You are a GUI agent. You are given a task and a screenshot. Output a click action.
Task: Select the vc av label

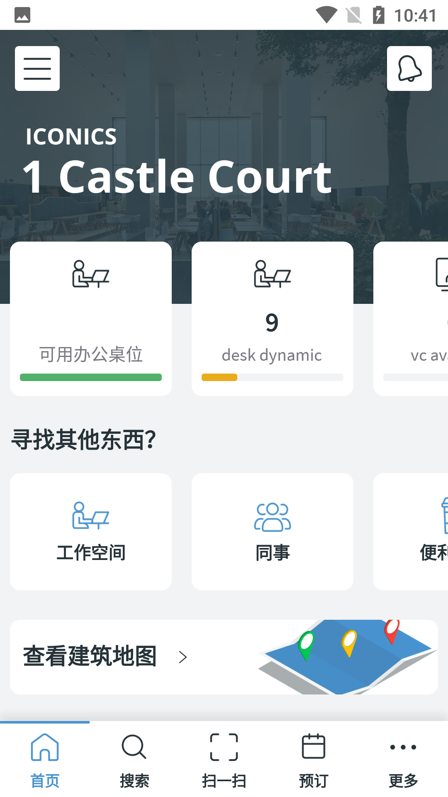[x=429, y=355]
